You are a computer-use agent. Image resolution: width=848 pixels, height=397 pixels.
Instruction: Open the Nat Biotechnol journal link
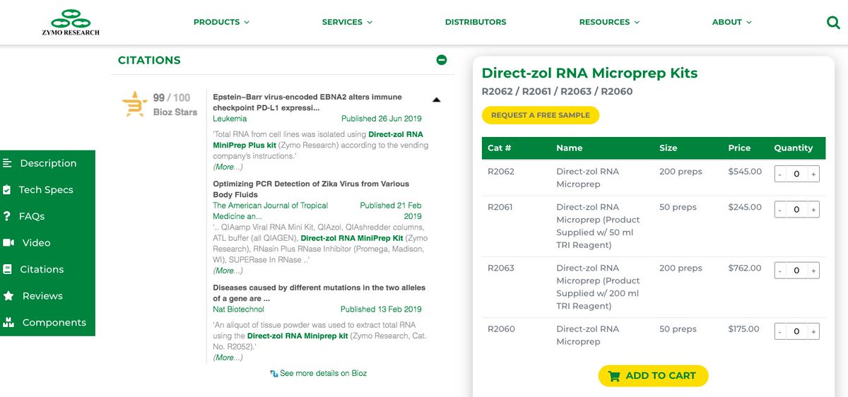pos(238,309)
